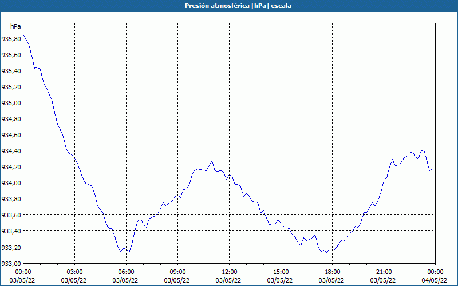Screen dimensions: 458x286
Task: Click the 04/05/22 date label
Action: coord(435,280)
